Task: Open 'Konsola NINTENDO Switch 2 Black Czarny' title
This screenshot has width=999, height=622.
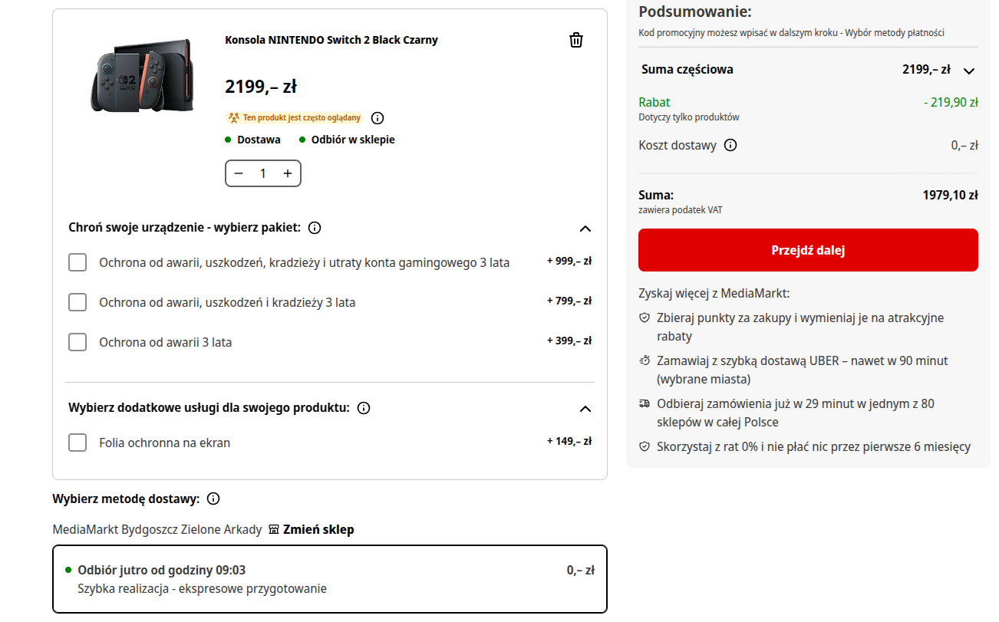Action: (x=331, y=40)
